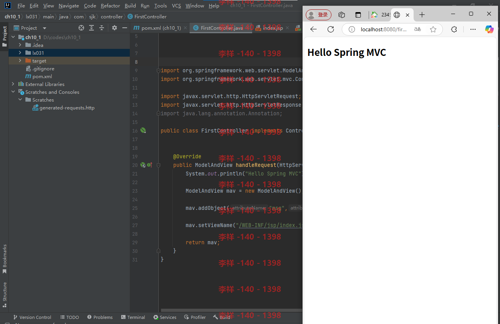Open Terminal tool window
The height and width of the screenshot is (324, 500).
(x=133, y=317)
